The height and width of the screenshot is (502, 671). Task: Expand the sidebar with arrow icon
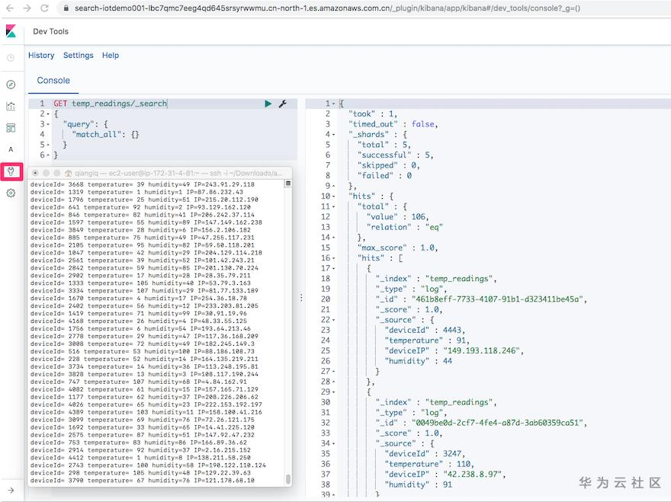click(11, 491)
